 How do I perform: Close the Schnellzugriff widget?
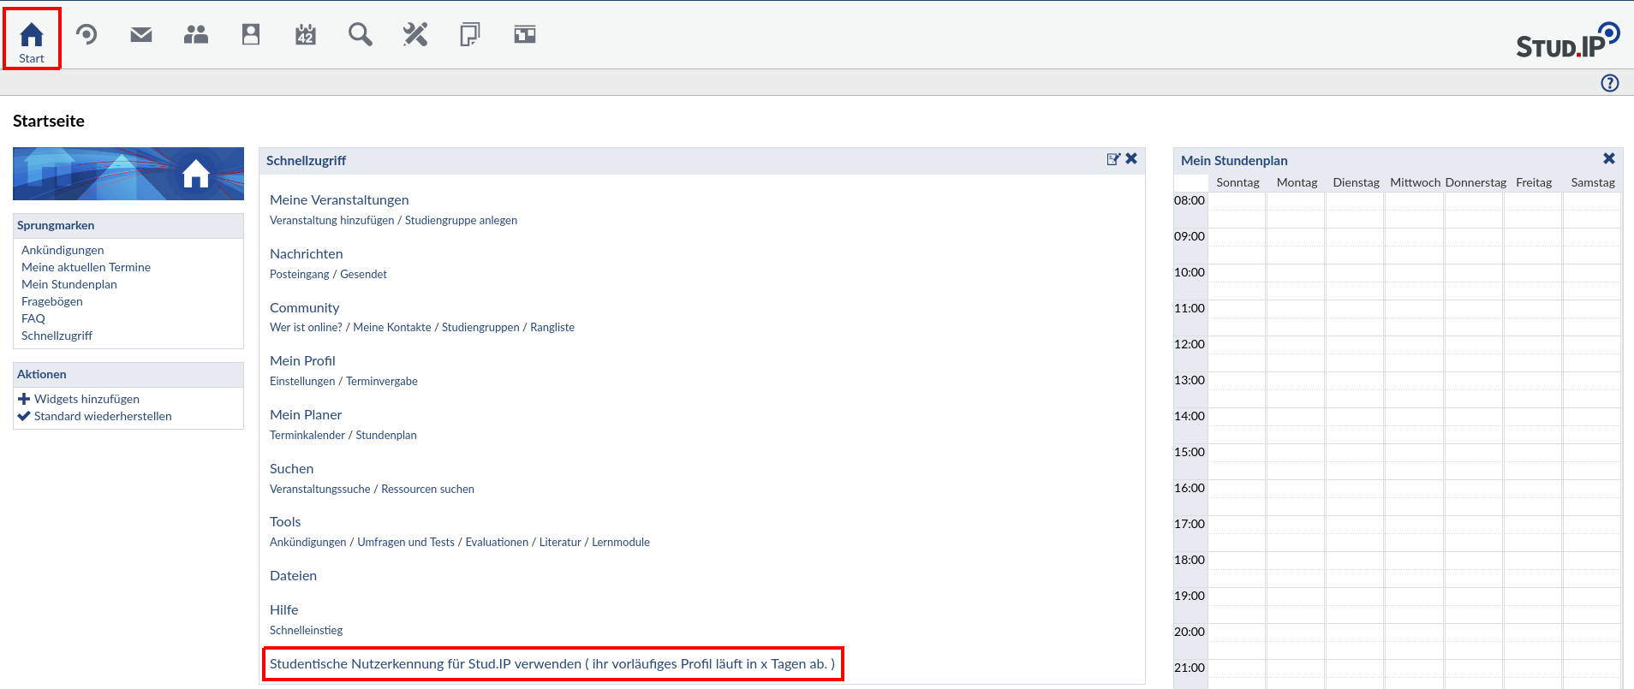(x=1131, y=159)
